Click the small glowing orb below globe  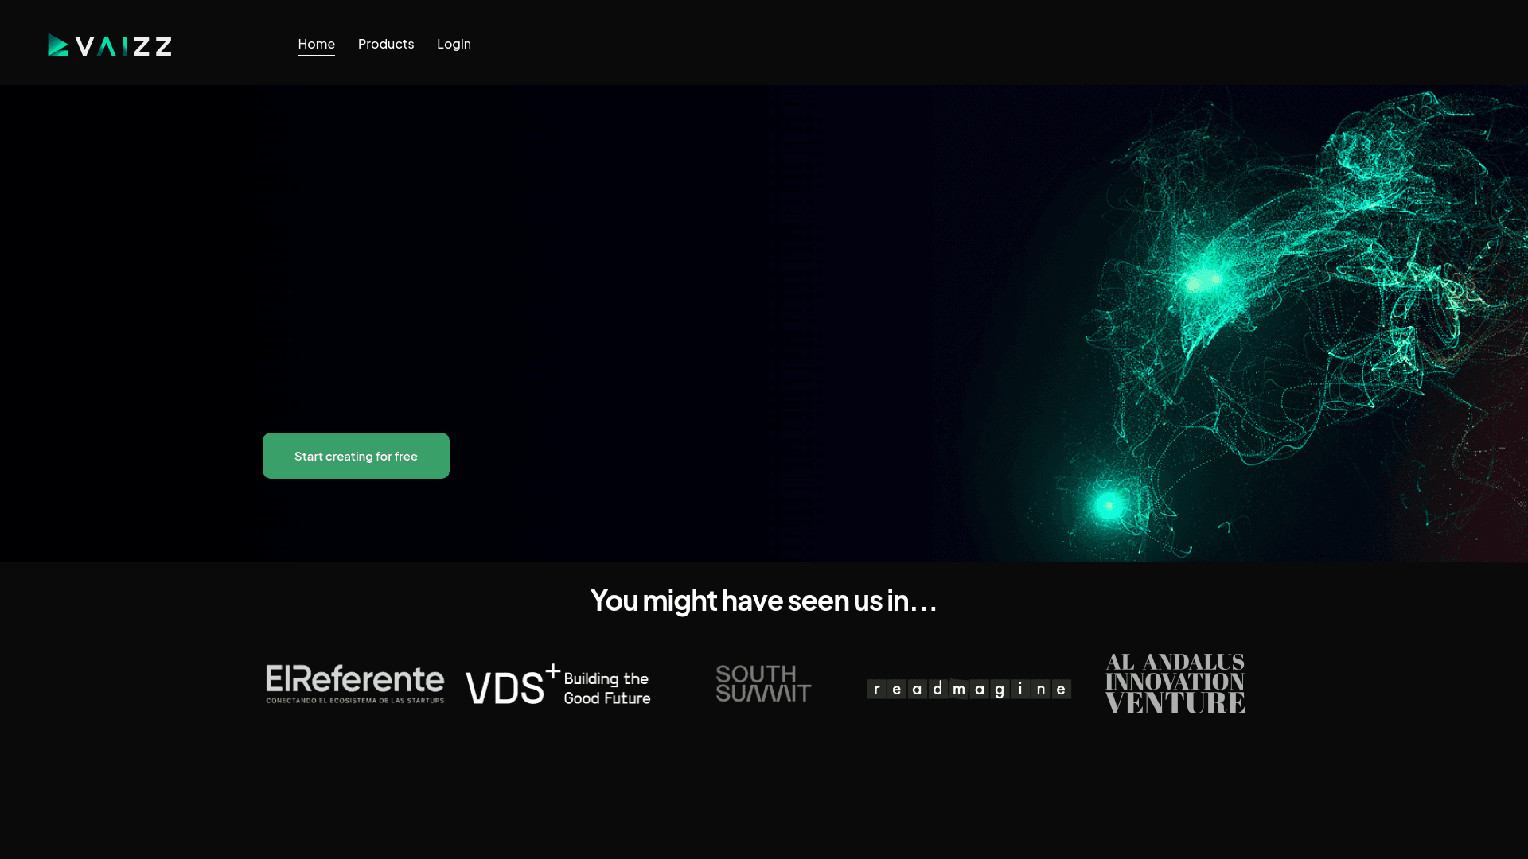tap(1109, 504)
